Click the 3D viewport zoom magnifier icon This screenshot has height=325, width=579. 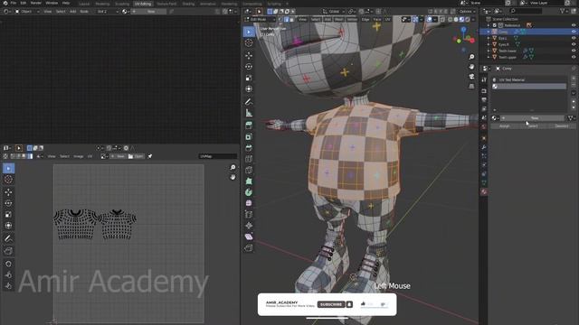point(471,57)
